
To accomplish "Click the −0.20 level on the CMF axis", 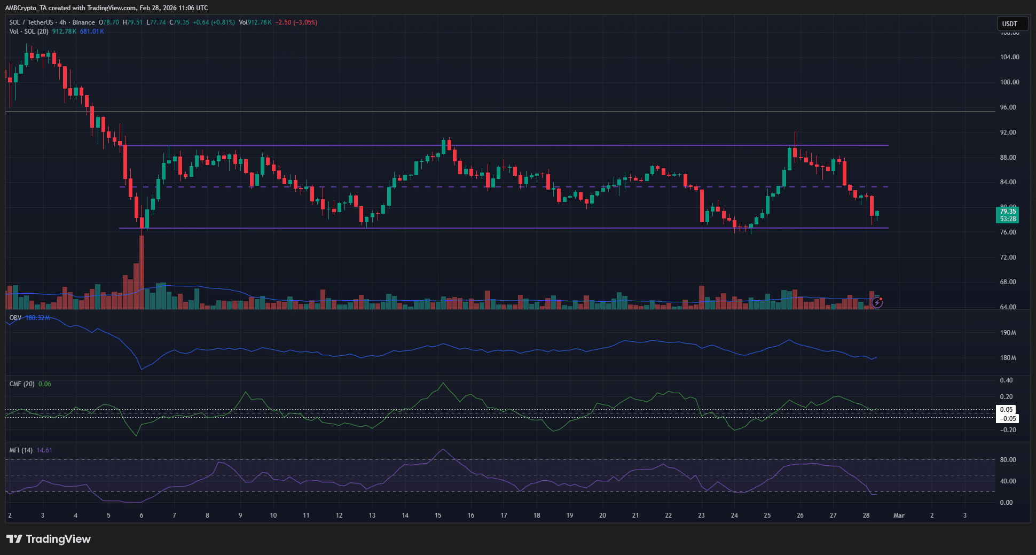I will click(x=1007, y=430).
